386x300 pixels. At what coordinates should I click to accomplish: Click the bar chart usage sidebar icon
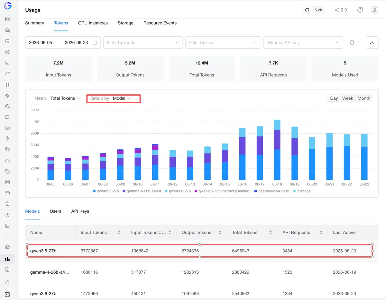[x=7, y=259]
